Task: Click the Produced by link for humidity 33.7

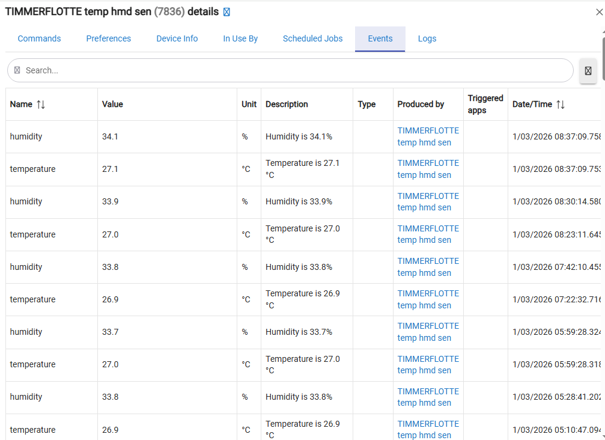Action: click(428, 332)
